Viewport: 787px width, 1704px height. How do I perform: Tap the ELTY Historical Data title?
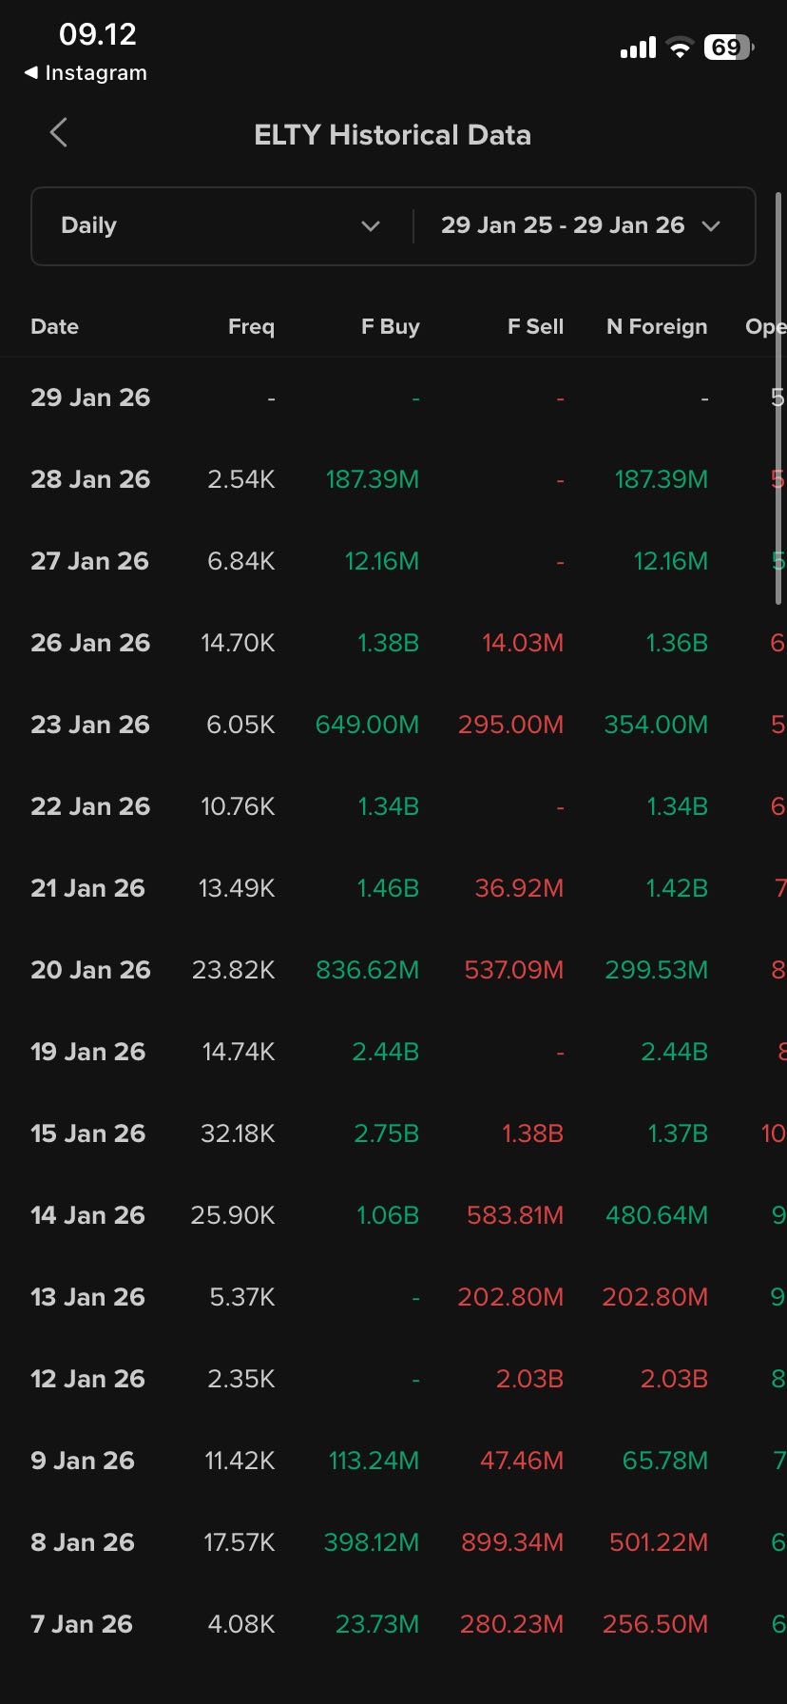tap(393, 135)
